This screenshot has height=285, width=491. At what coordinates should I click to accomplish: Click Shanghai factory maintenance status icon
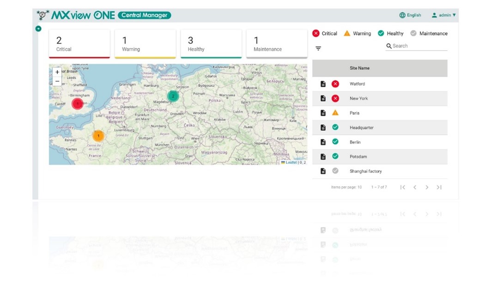click(x=335, y=171)
